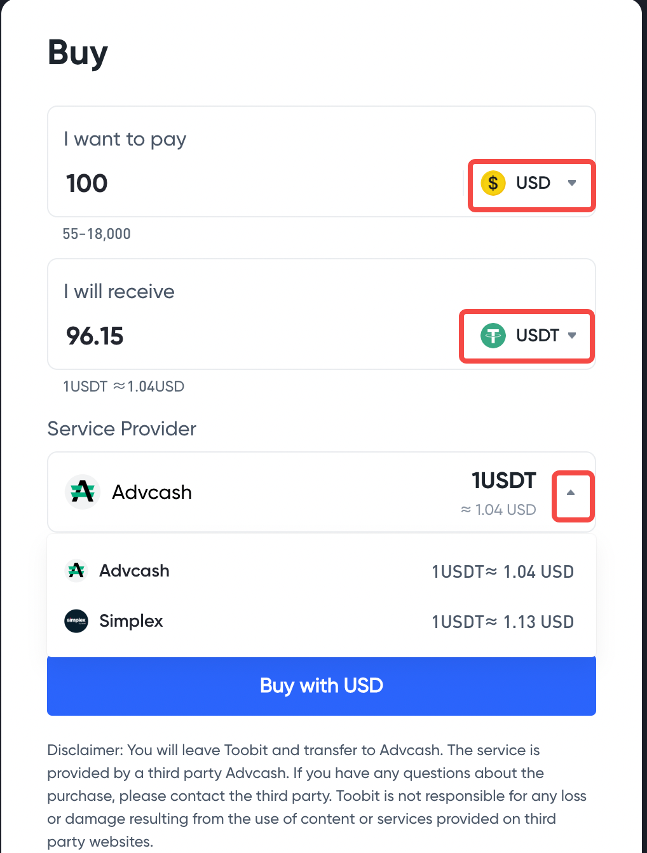Open the USD currency dropdown arrow
This screenshot has width=647, height=853.
[572, 183]
